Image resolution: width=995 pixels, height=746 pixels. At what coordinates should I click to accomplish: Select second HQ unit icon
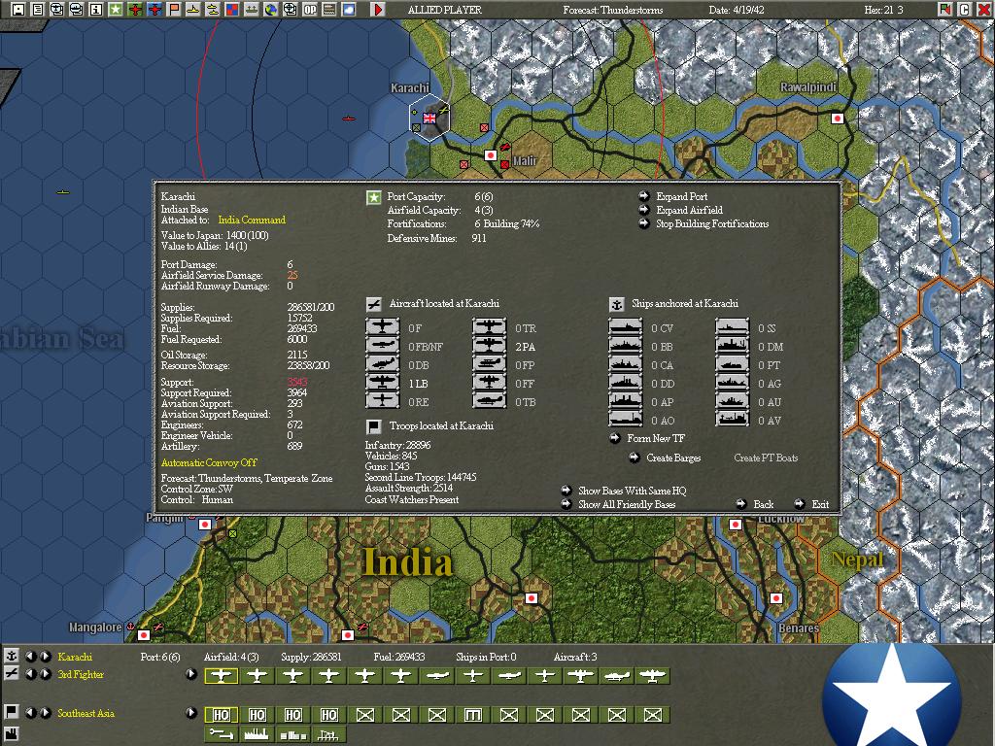pos(257,715)
